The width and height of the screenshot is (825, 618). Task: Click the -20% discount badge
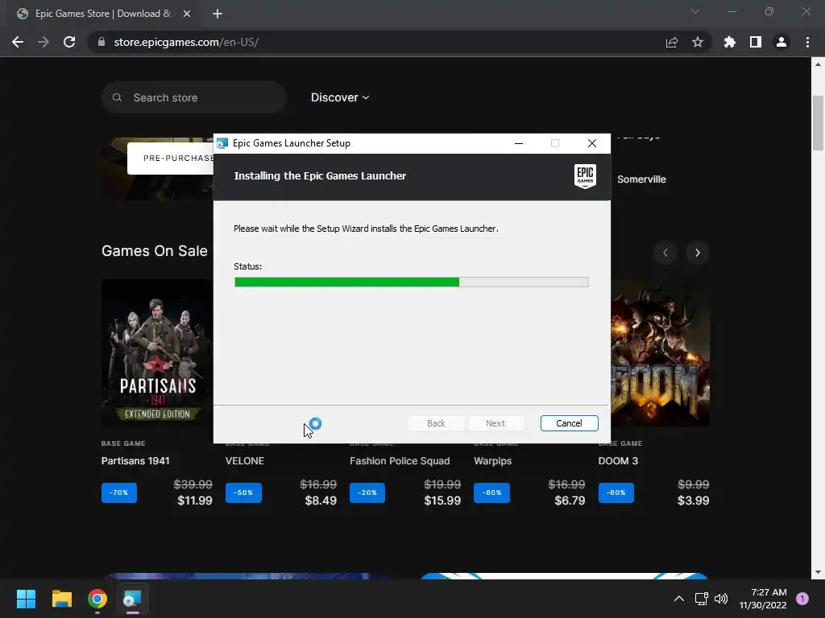(x=367, y=492)
